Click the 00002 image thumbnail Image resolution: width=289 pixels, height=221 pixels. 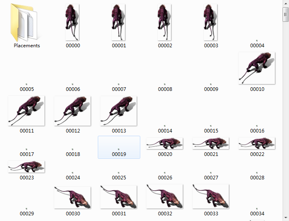(x=165, y=22)
